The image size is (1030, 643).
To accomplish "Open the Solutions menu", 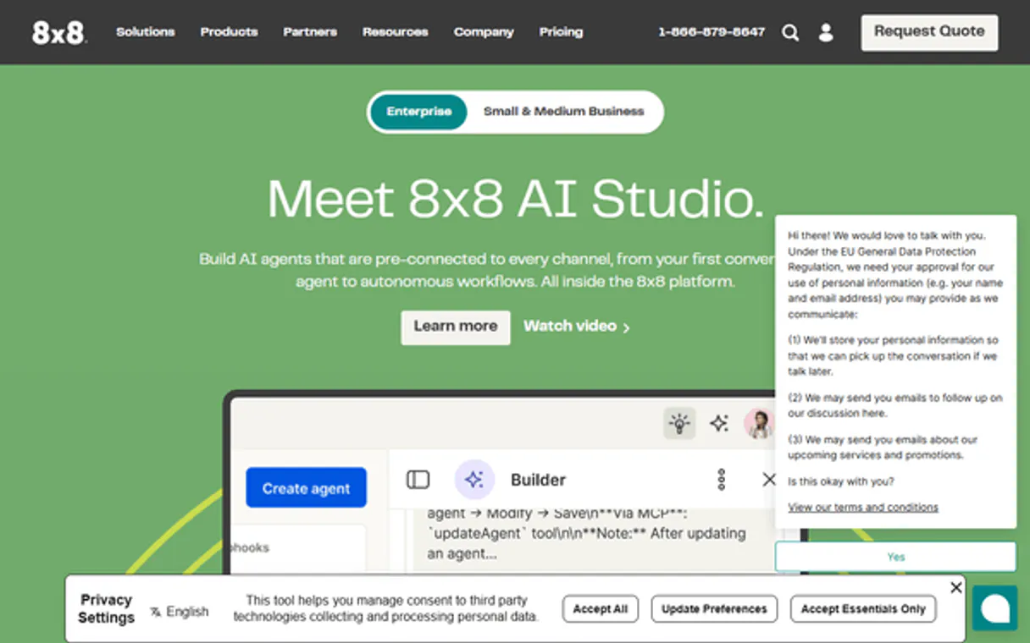I will (145, 32).
